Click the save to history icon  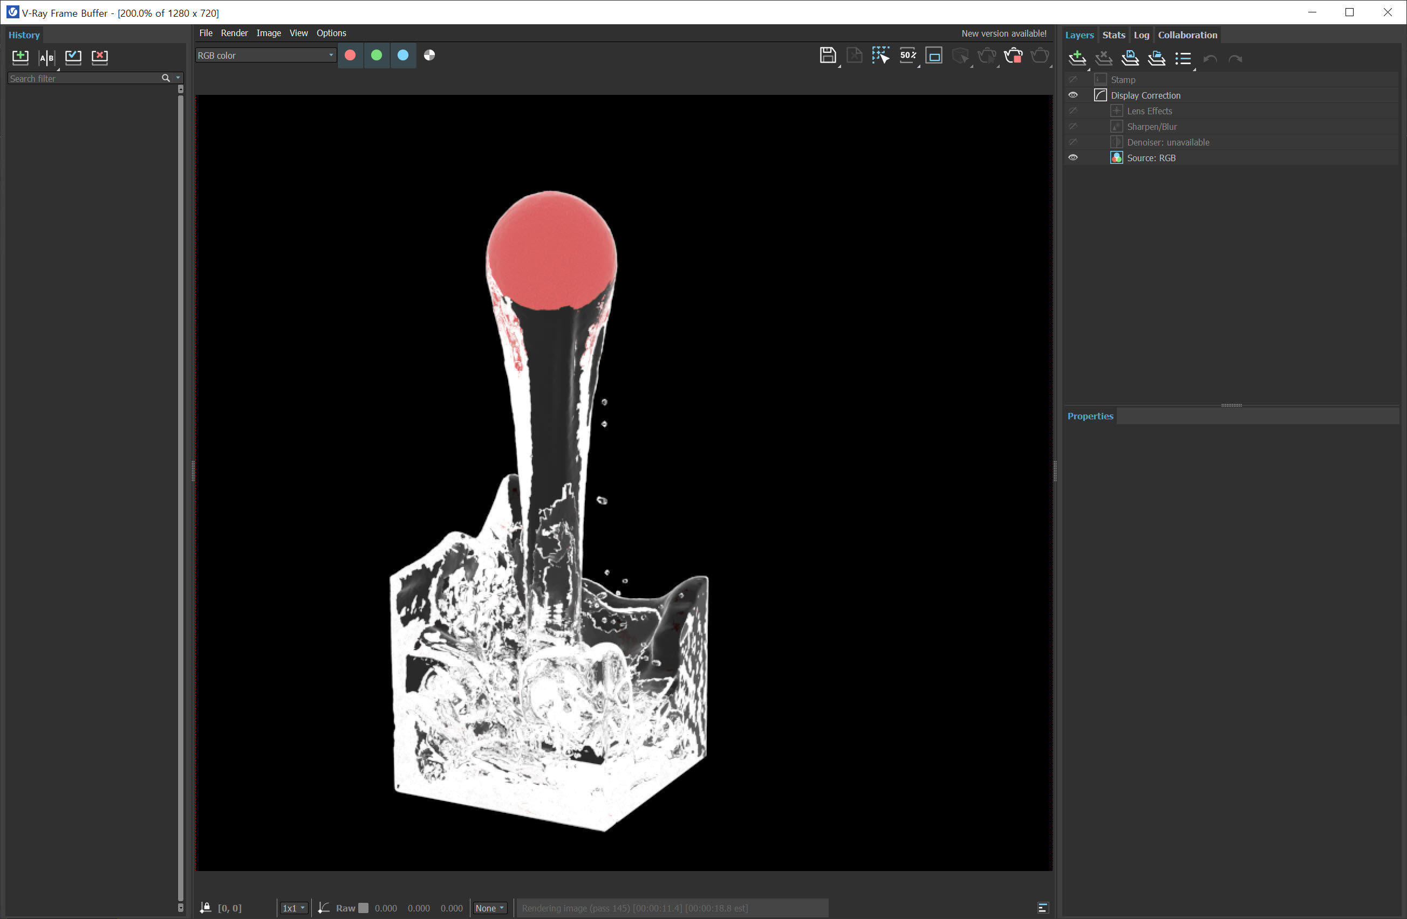point(20,57)
